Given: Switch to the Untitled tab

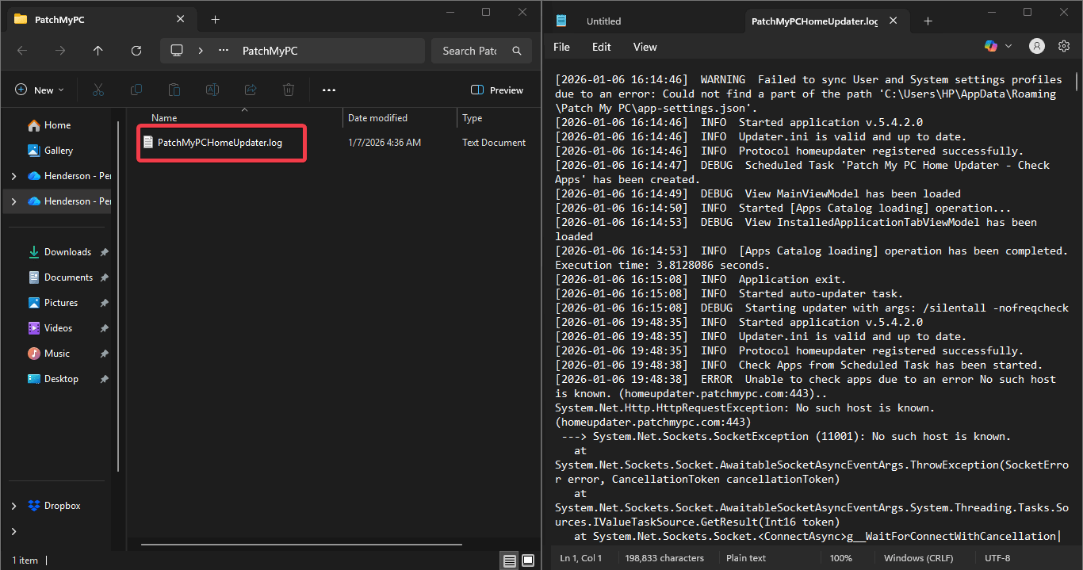Looking at the screenshot, I should 603,21.
